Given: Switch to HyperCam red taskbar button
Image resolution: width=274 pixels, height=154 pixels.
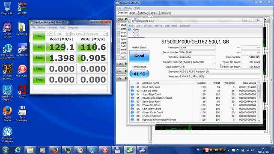Looking at the screenshot, I should tap(105, 150).
